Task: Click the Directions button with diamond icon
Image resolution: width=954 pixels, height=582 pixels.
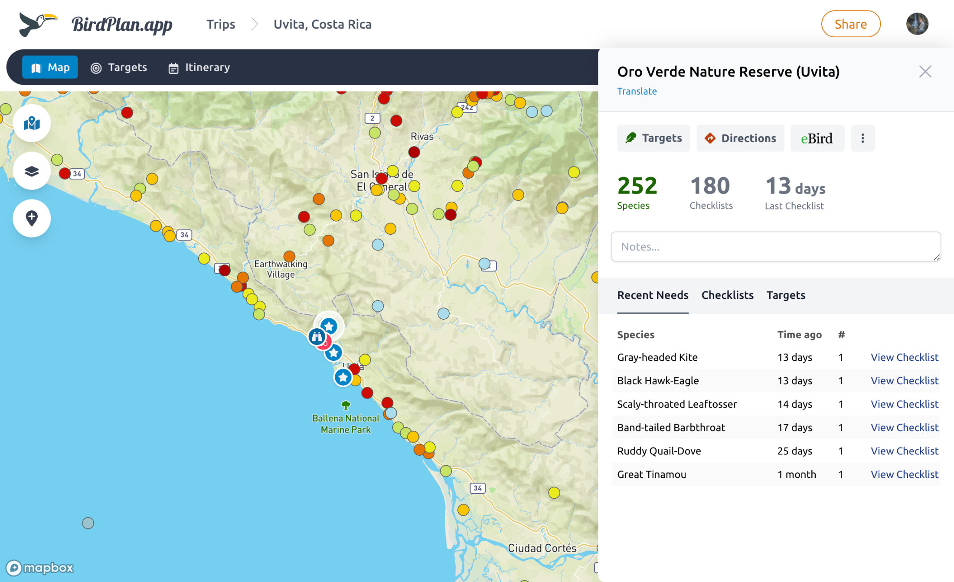Action: pyautogui.click(x=740, y=138)
